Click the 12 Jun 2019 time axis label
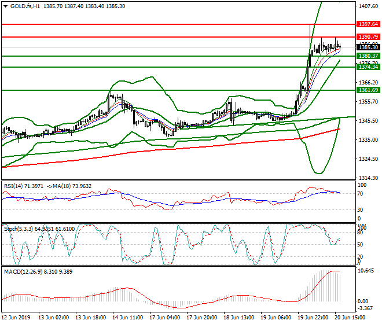Image resolution: width=382 pixels, height=324 pixels. coord(16,318)
